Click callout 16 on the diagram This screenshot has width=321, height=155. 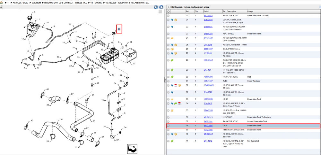click(x=61, y=119)
